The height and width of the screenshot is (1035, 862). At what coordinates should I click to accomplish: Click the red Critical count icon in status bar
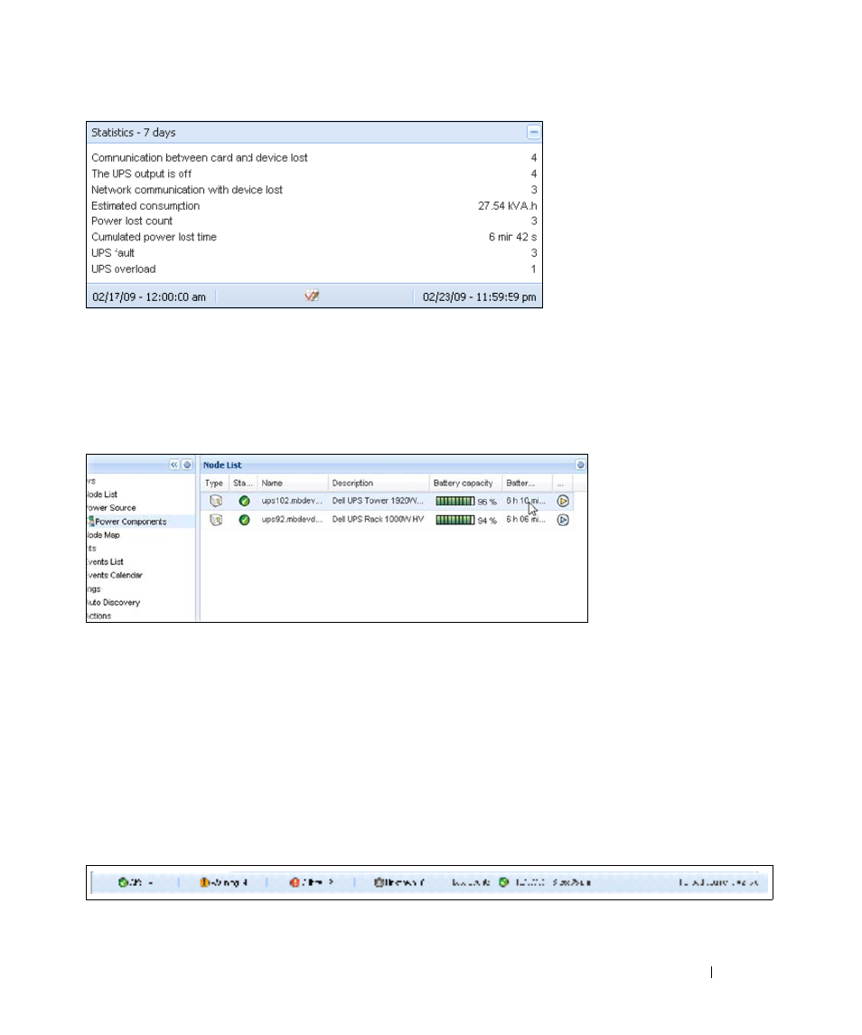(295, 882)
